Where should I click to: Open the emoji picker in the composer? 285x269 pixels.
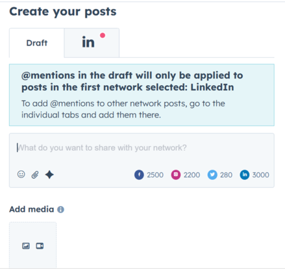pos(21,174)
